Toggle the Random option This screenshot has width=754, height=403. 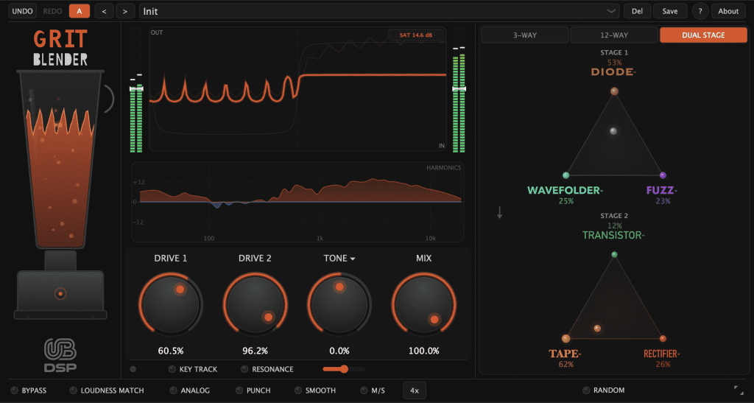(604, 390)
